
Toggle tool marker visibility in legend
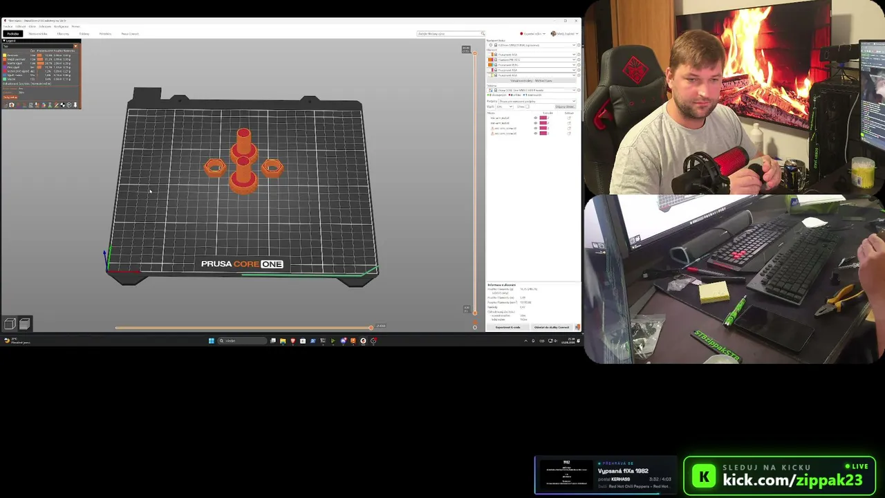(75, 105)
